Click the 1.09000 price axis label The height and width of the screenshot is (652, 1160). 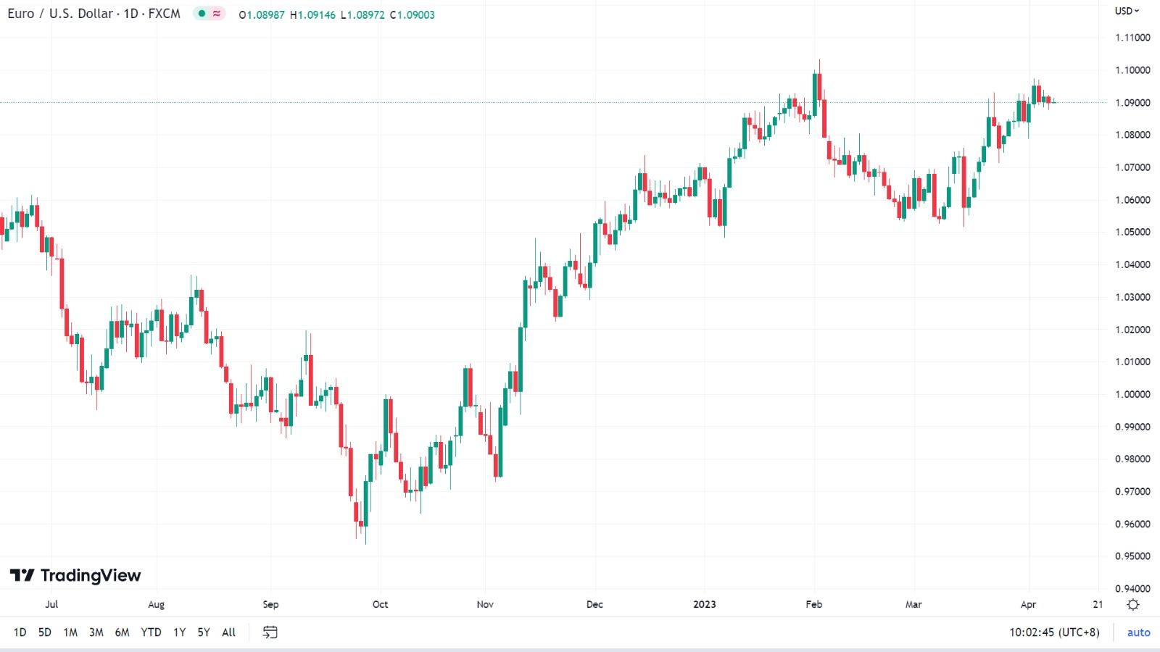coord(1132,103)
